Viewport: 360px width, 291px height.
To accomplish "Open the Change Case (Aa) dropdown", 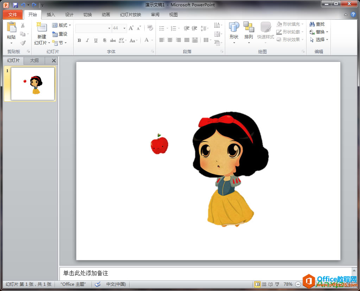I will pos(133,40).
